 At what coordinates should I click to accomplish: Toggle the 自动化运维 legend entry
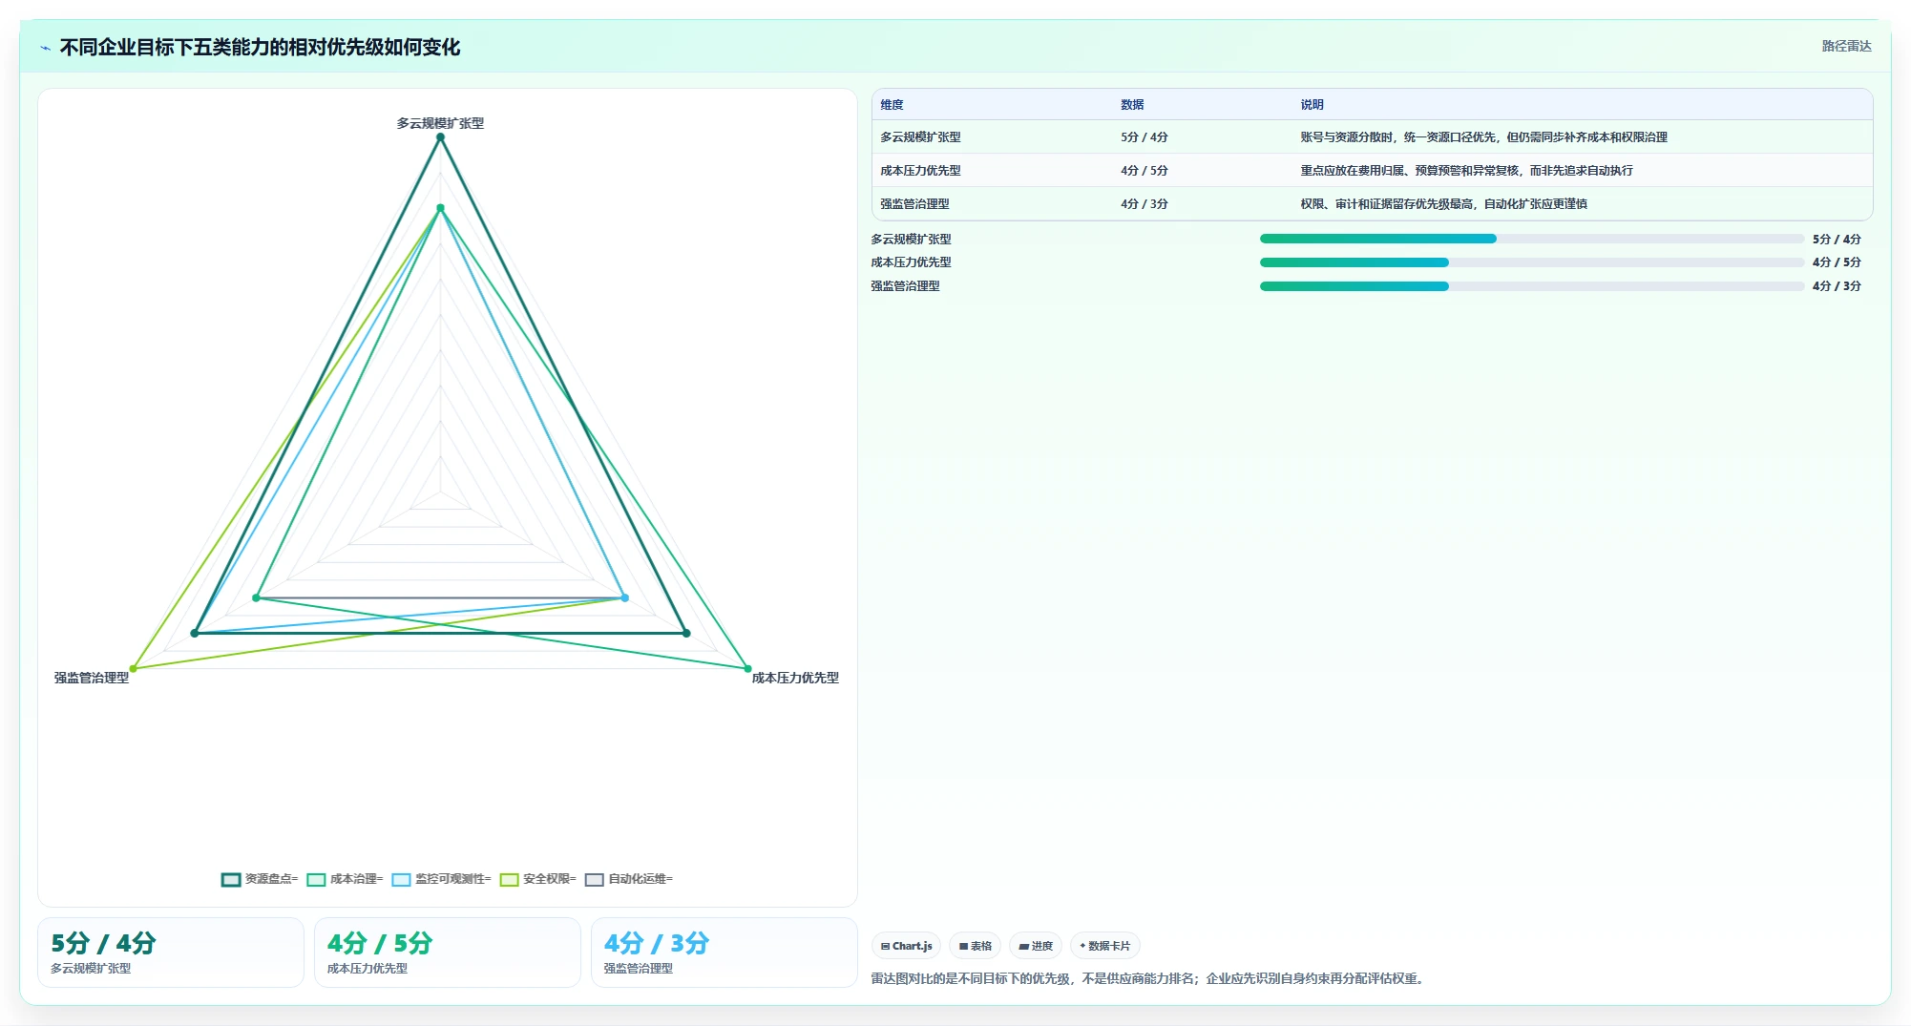pyautogui.click(x=629, y=879)
